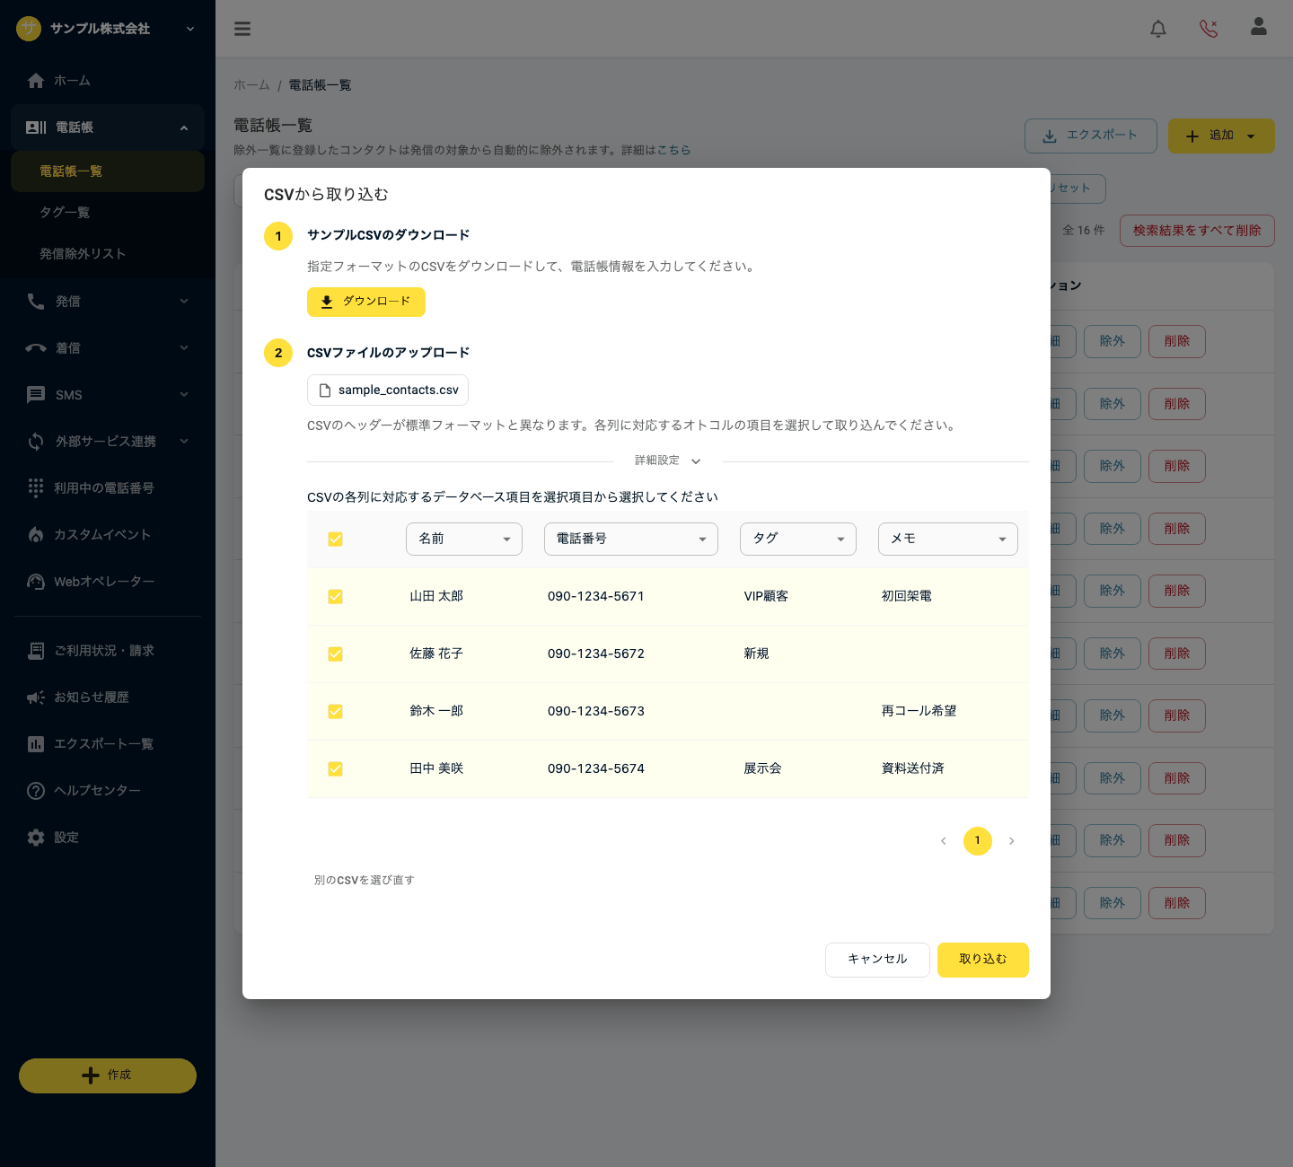Expand the 着信 sidebar chevron

point(184,348)
